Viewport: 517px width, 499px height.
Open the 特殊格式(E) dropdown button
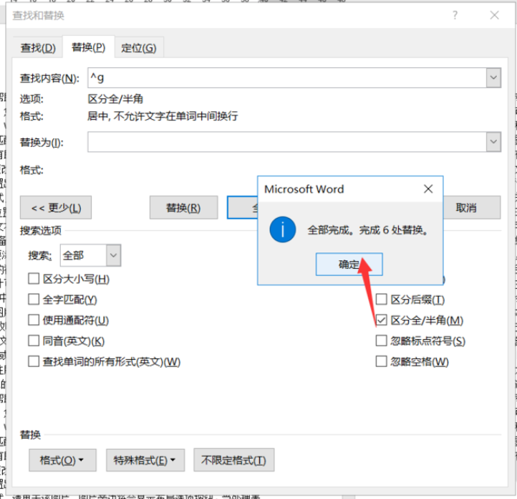click(x=145, y=460)
